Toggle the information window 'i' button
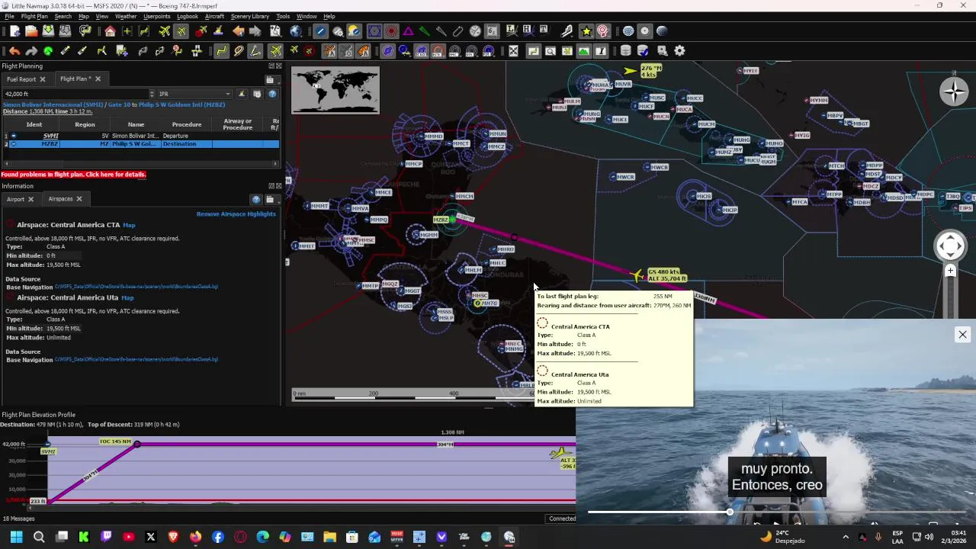This screenshot has width=976, height=549. coord(600,51)
